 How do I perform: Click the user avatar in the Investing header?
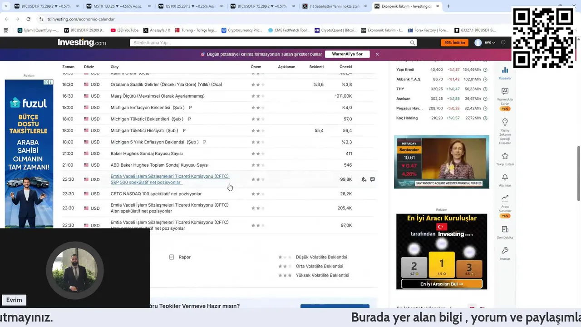[478, 43]
